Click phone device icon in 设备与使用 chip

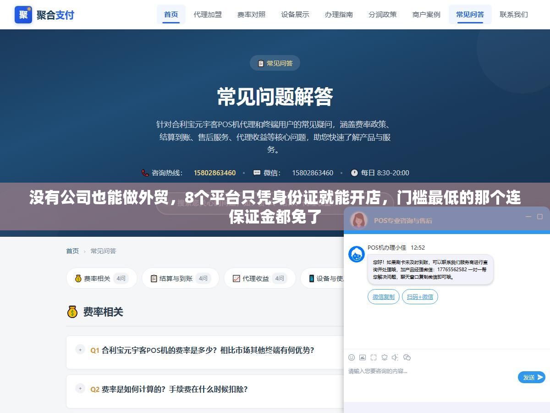point(312,279)
